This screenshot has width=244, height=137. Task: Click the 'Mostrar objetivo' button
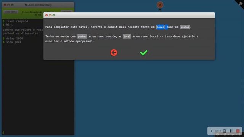11,12
